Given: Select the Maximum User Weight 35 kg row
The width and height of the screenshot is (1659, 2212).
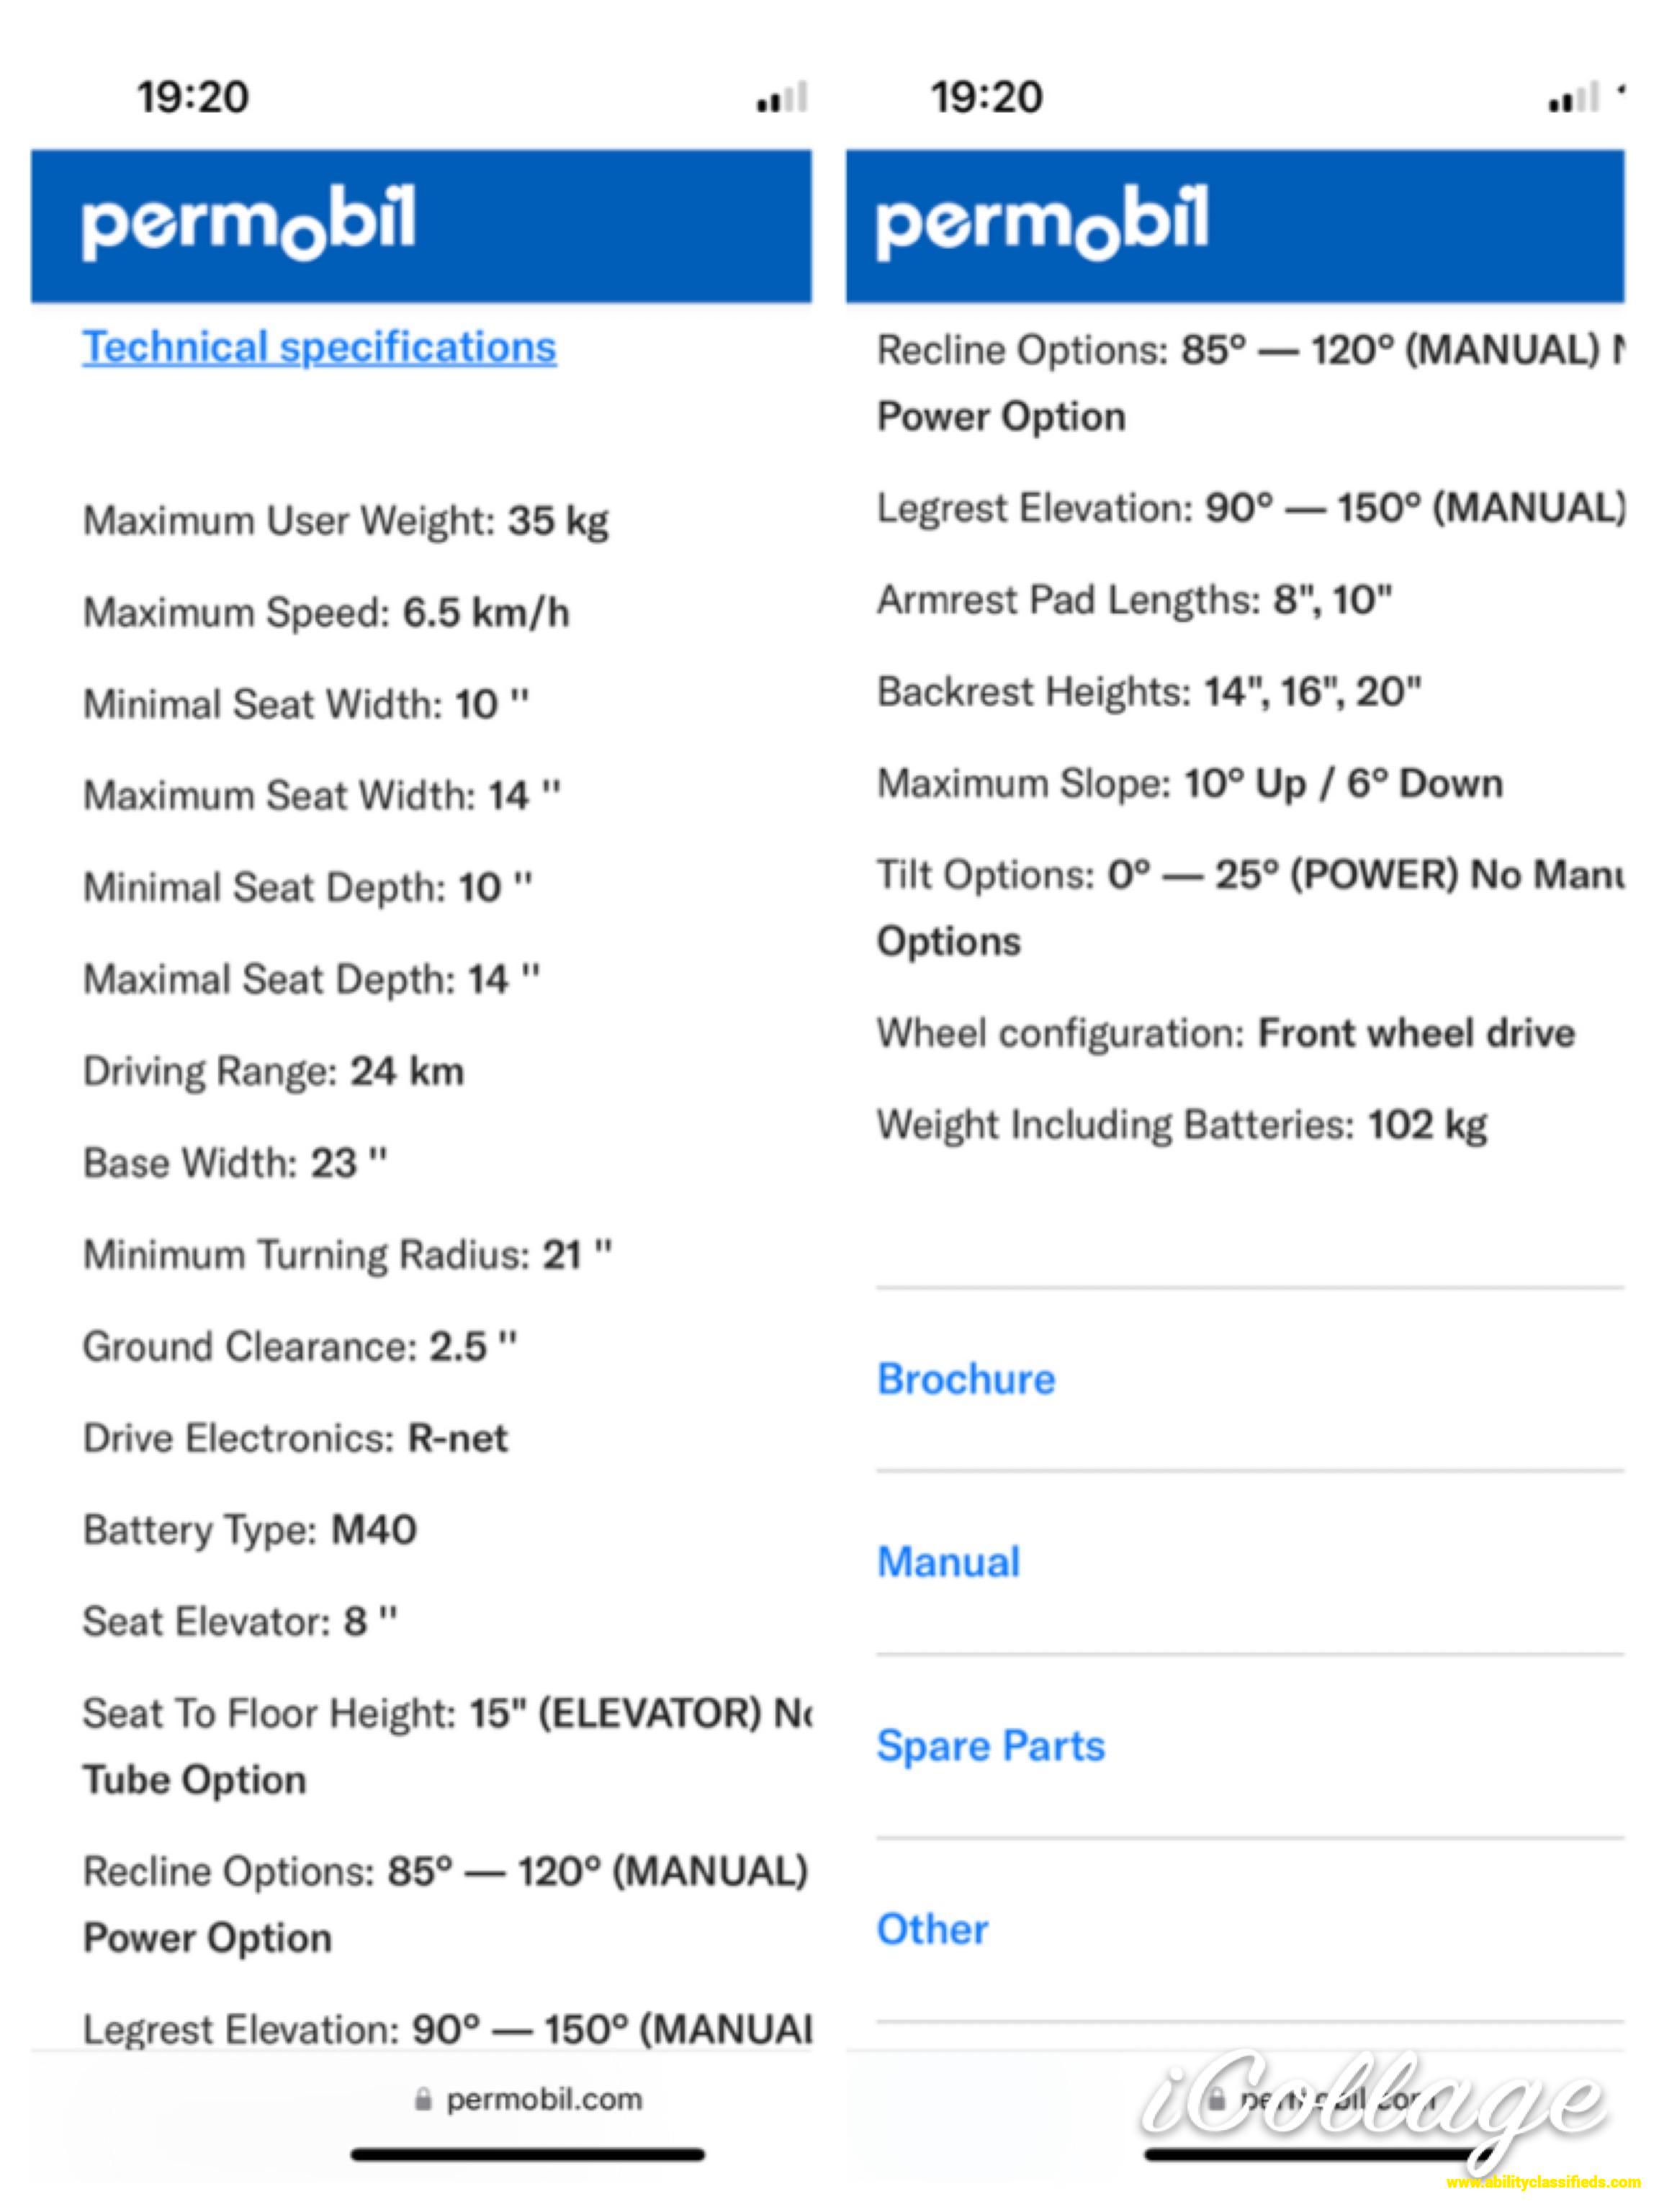Looking at the screenshot, I should coord(346,521).
